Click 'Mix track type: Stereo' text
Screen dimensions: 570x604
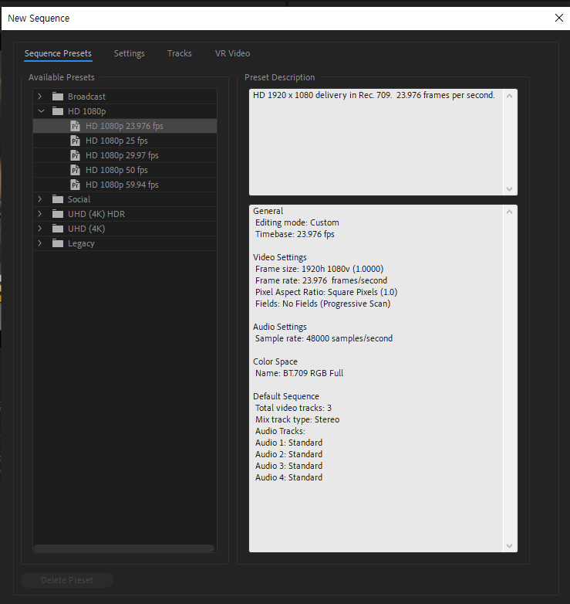click(x=297, y=419)
